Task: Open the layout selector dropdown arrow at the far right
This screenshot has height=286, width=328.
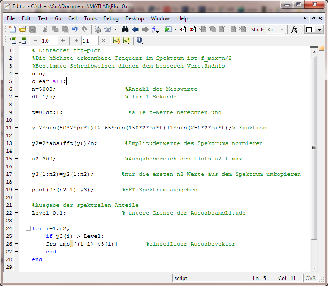Action: [319, 30]
